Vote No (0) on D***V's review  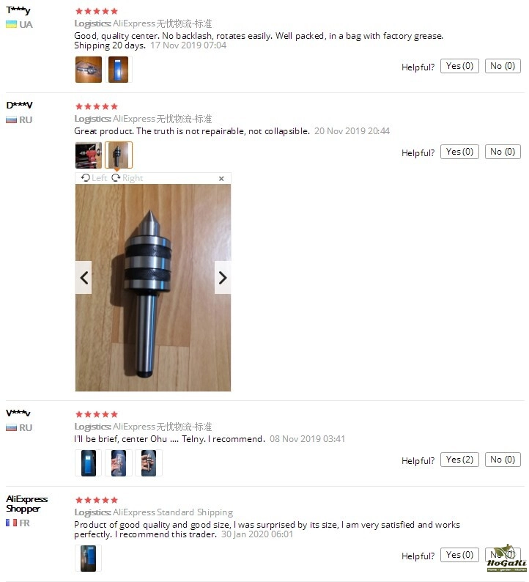pyautogui.click(x=503, y=152)
